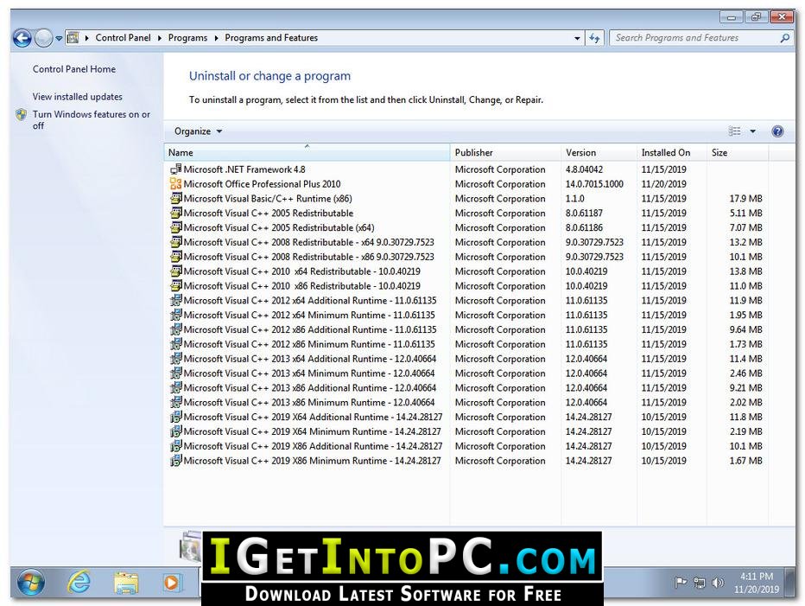Sort the list by Size column

coord(738,153)
